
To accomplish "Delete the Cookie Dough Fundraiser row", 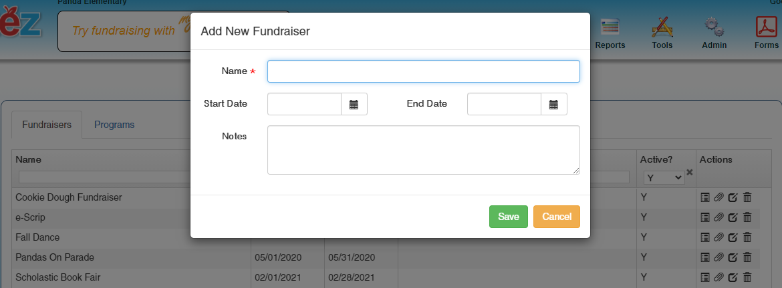I will pos(747,197).
